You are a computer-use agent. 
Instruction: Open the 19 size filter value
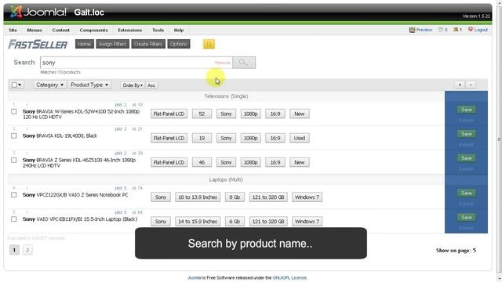[202, 138]
